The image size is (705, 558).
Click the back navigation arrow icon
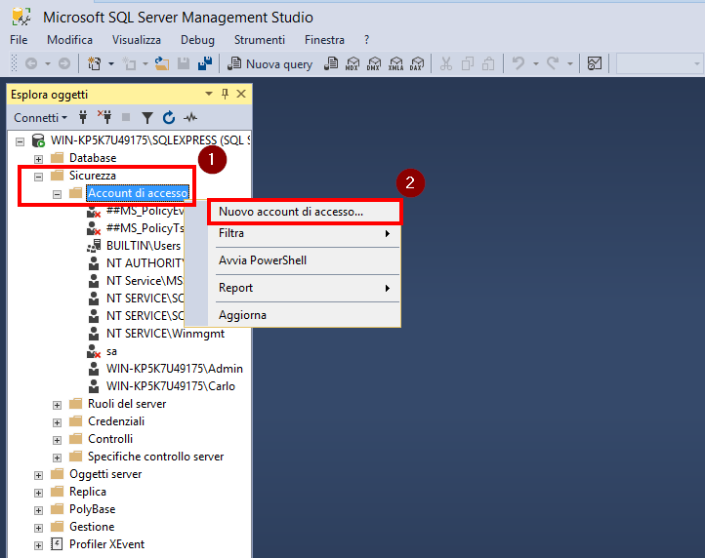tap(31, 63)
